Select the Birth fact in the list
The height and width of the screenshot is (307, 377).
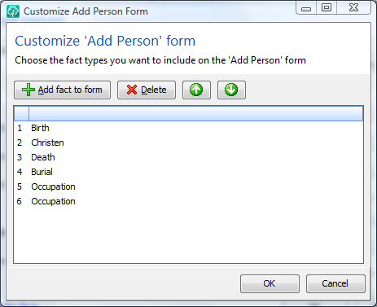[188, 128]
